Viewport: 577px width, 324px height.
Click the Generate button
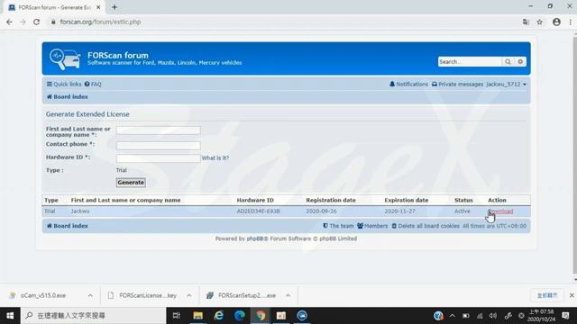point(131,183)
